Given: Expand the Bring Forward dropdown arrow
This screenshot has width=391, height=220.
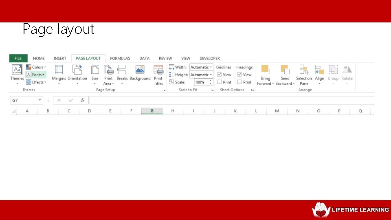Looking at the screenshot, I should click(x=273, y=84).
